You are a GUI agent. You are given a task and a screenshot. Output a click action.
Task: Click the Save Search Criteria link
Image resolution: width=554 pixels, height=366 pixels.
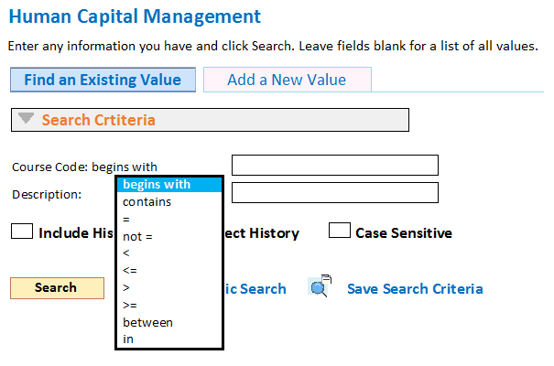pos(415,289)
